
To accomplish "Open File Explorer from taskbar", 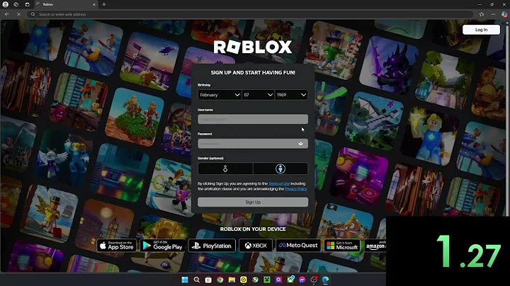I will point(232,280).
